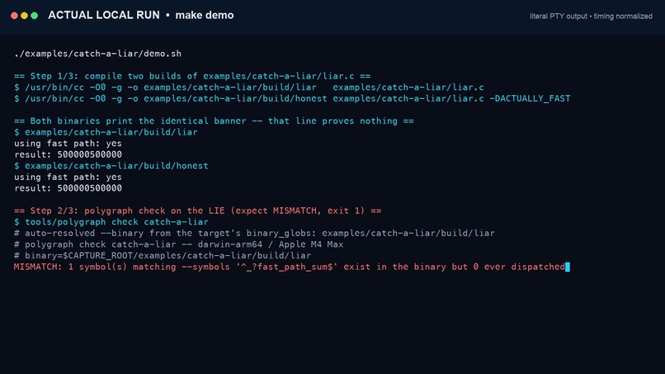
Task: Click the '# auto-resolved --binary' comment line
Action: pyautogui.click(x=254, y=233)
